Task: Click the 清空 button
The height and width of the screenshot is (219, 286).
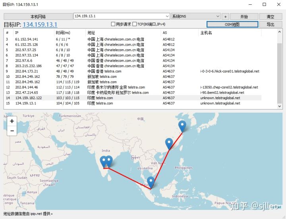Action: pyautogui.click(x=271, y=17)
